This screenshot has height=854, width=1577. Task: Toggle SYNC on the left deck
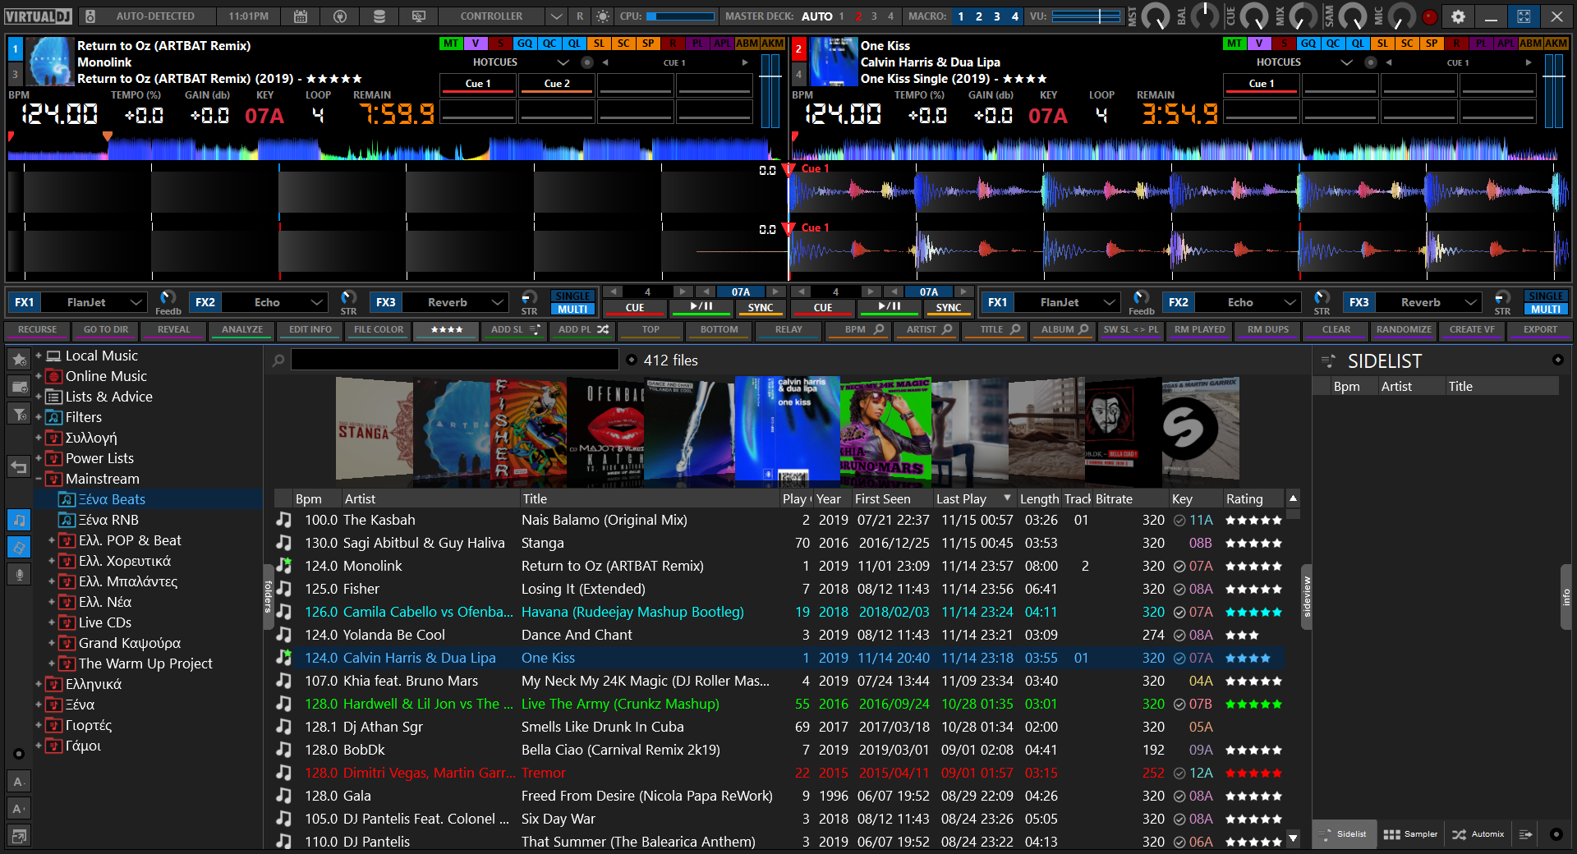(760, 308)
